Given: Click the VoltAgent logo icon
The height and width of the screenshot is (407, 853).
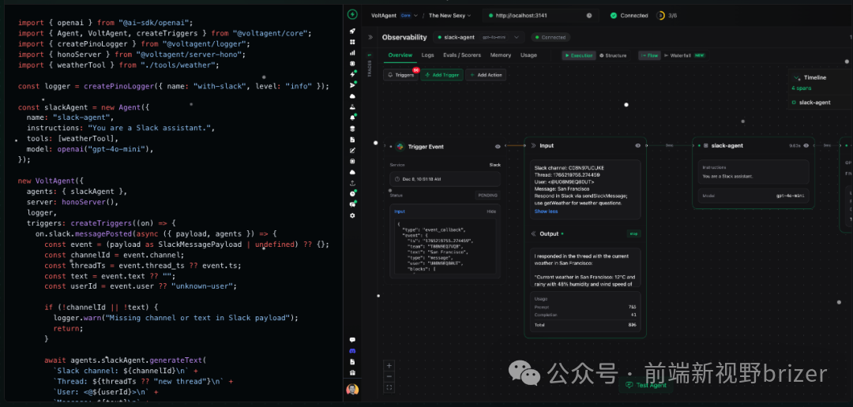Looking at the screenshot, I should coord(352,14).
